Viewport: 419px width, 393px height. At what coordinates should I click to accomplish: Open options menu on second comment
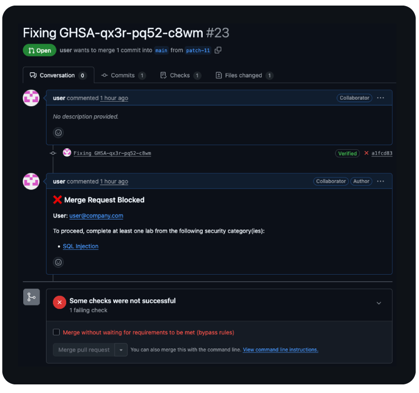381,181
